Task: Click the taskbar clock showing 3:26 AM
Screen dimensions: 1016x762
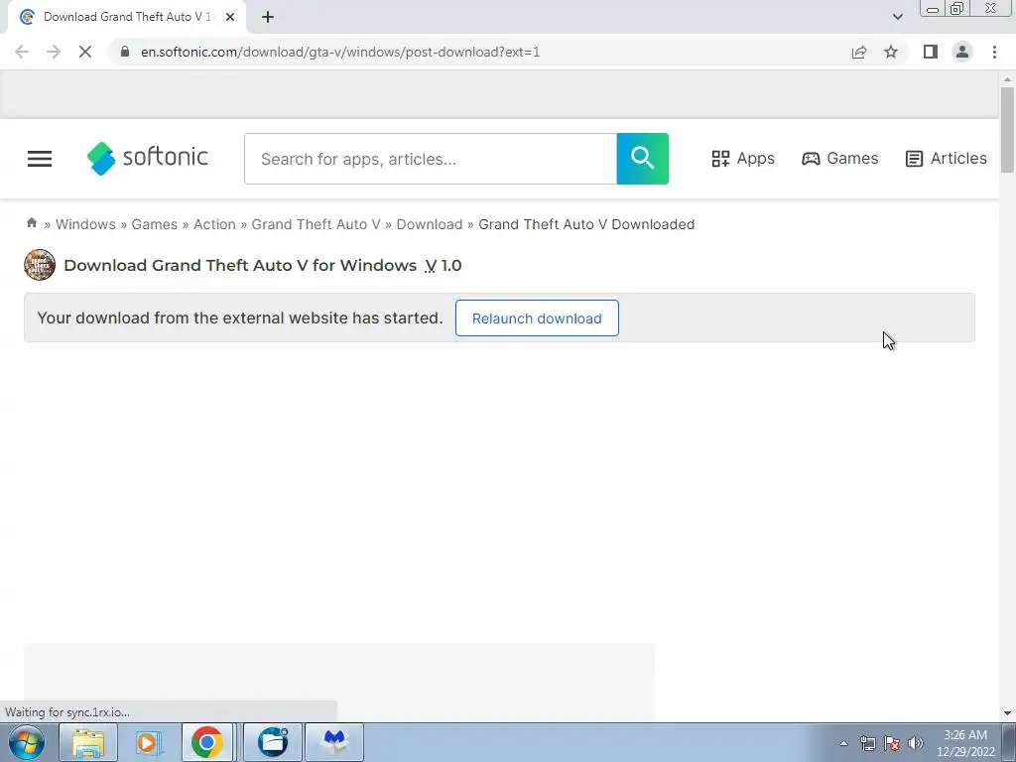Action: pos(965,743)
